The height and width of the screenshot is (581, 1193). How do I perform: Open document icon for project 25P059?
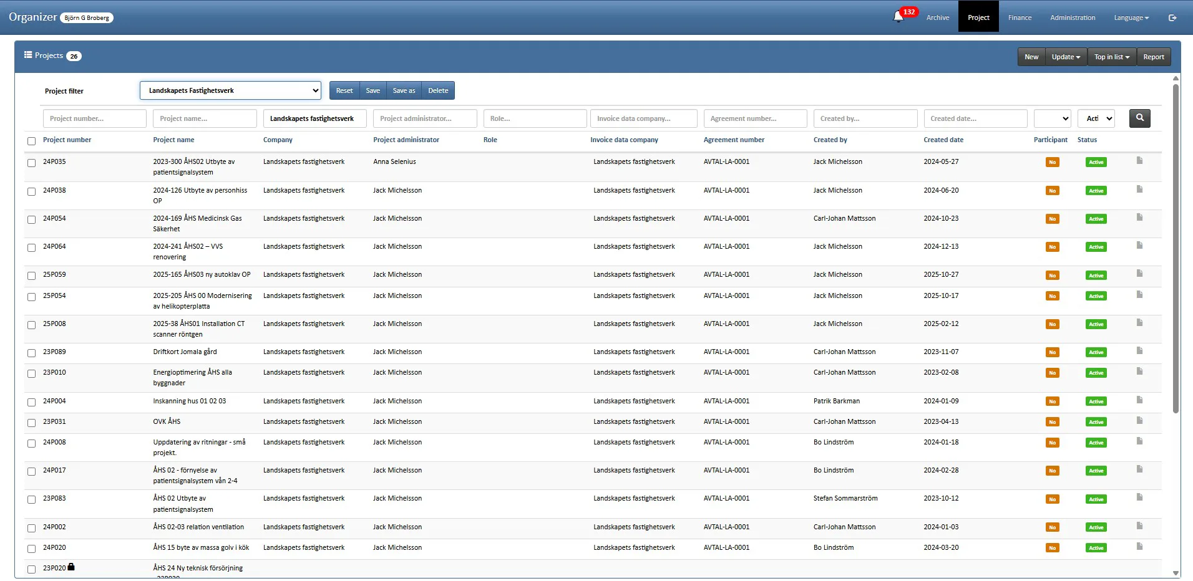(x=1139, y=274)
